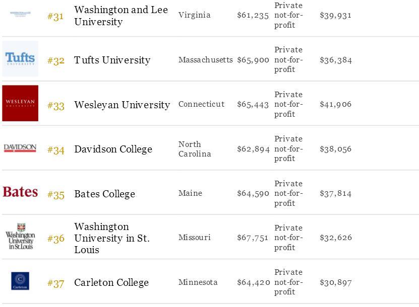Click the Washington and Lee logo
Image resolution: width=419 pixels, height=307 pixels.
pyautogui.click(x=20, y=14)
